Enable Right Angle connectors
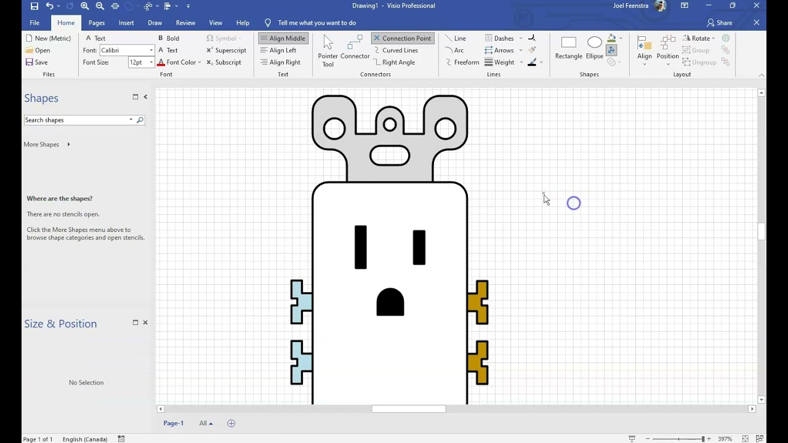Image resolution: width=788 pixels, height=443 pixels. pyautogui.click(x=394, y=62)
